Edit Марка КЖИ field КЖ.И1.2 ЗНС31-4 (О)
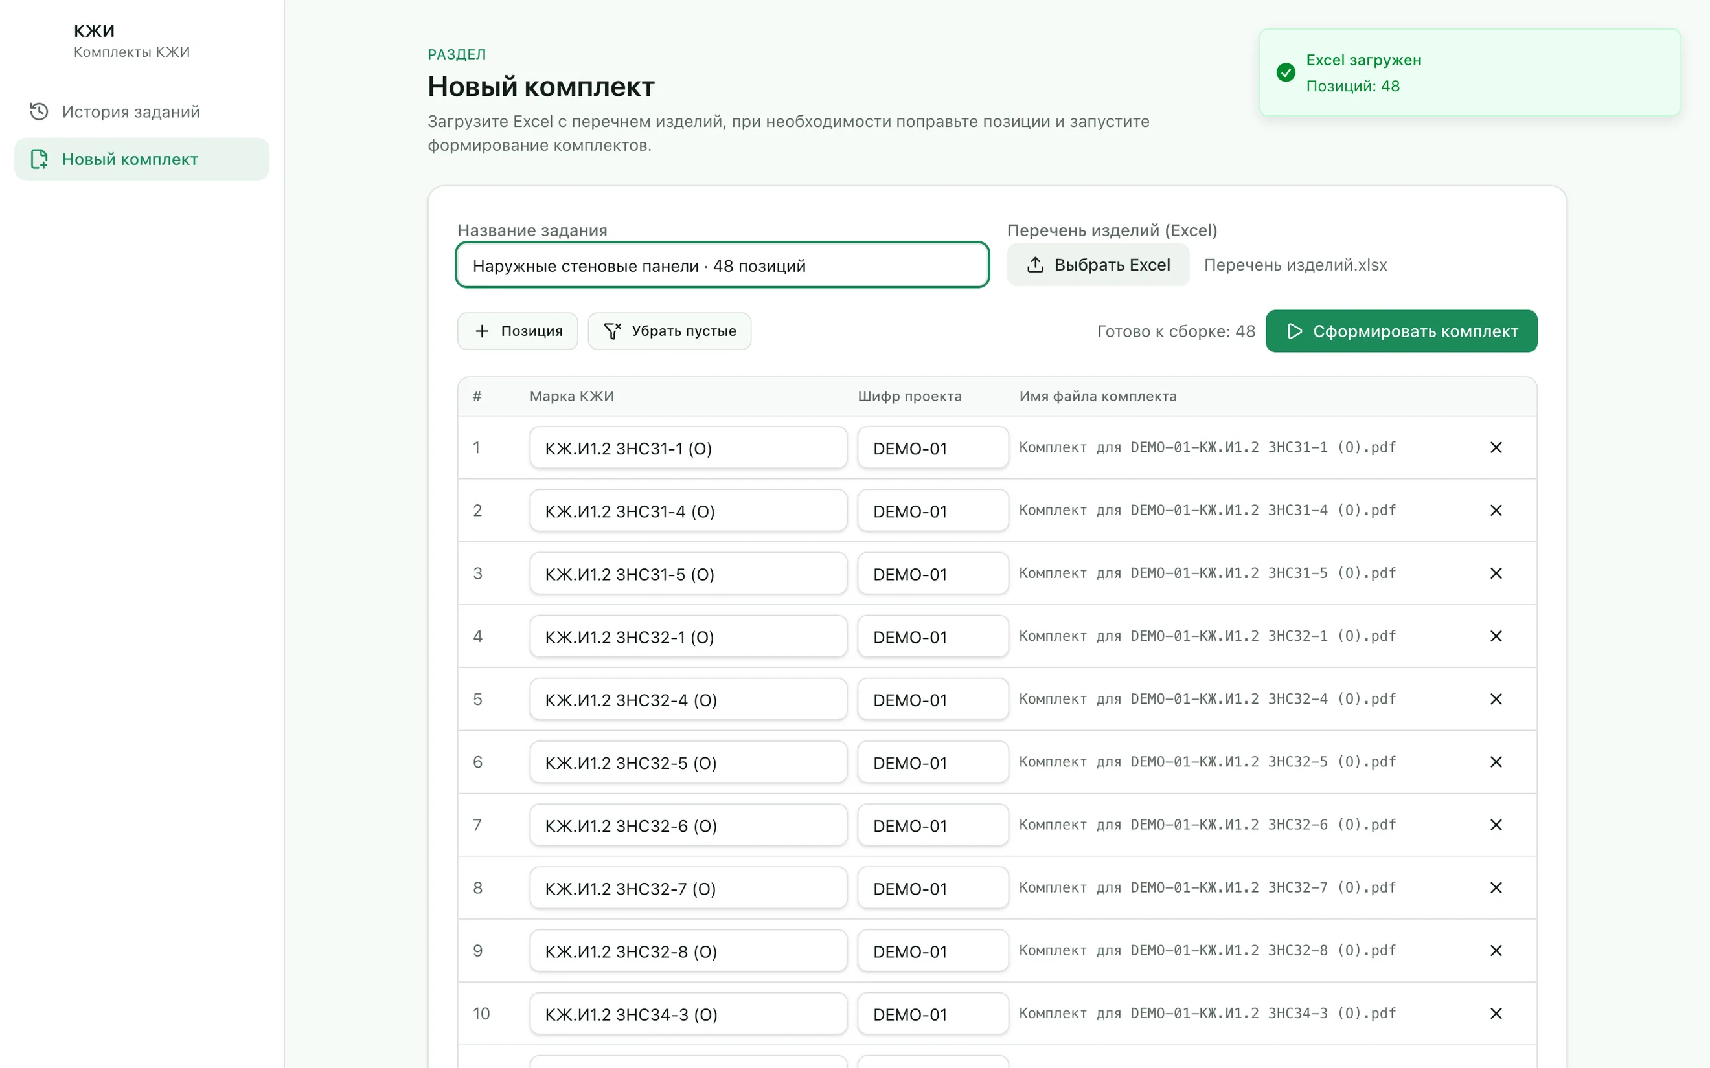Image resolution: width=1710 pixels, height=1068 pixels. tap(689, 511)
